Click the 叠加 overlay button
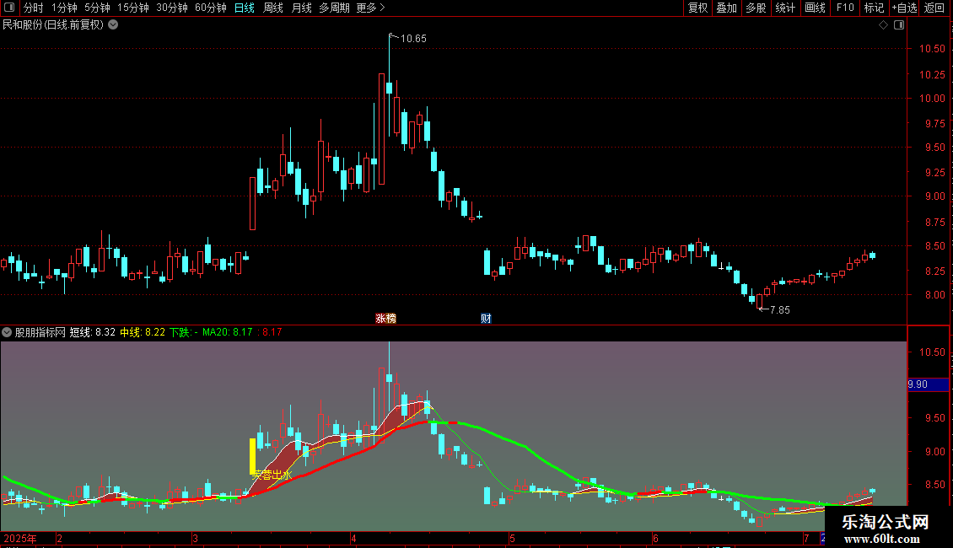 (x=727, y=8)
